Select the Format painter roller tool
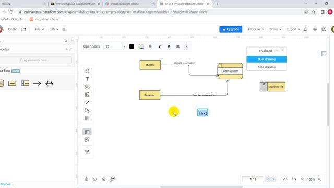The height and width of the screenshot is (188, 334). click(x=87, y=152)
